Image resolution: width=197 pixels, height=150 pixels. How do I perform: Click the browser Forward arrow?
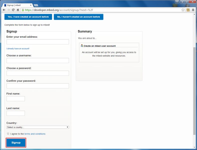[9, 10]
